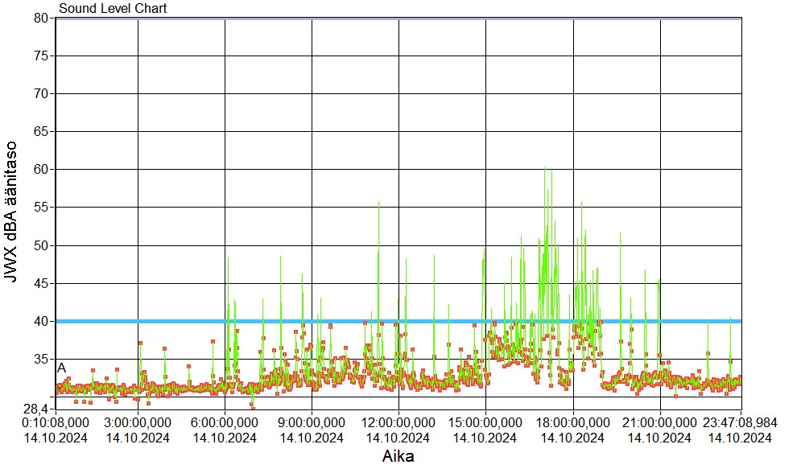Click the 70 y-axis tick label
Image resolution: width=797 pixels, height=473 pixels.
coord(41,93)
